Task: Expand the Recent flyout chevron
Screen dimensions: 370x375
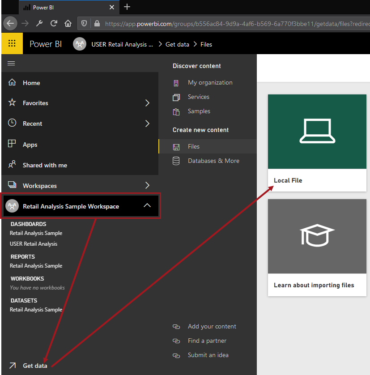Action: [147, 124]
